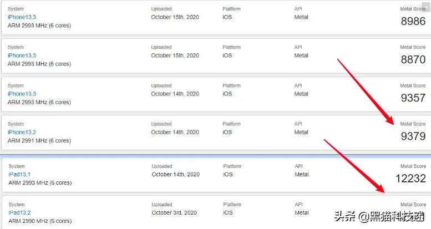Open the iPad13,1 system link

click(19, 174)
